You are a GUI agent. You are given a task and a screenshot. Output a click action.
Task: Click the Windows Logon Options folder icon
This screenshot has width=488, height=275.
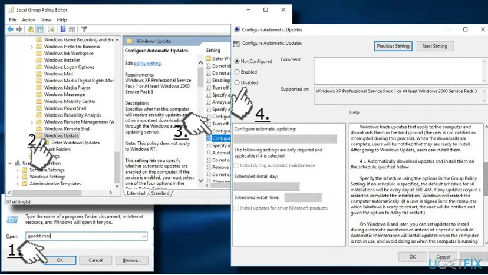pyautogui.click(x=39, y=67)
